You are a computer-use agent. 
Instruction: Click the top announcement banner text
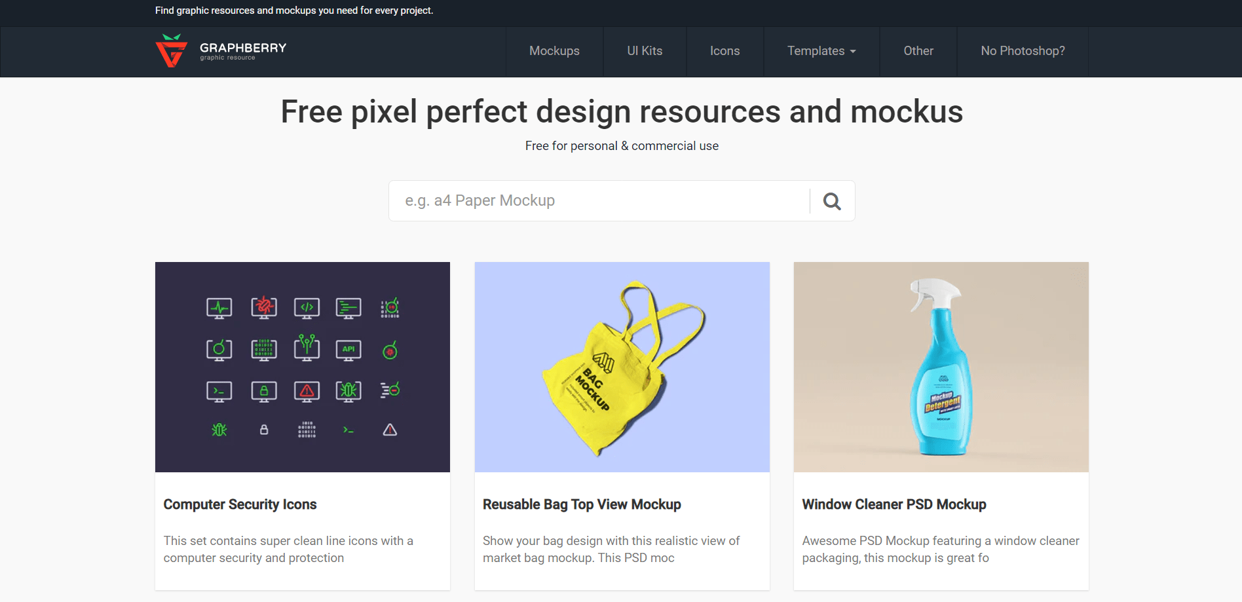293,10
